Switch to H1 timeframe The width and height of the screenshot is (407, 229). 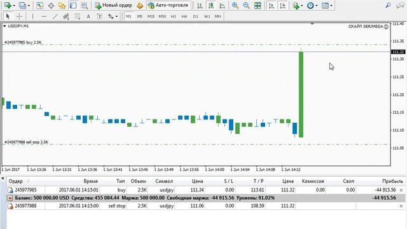174,17
